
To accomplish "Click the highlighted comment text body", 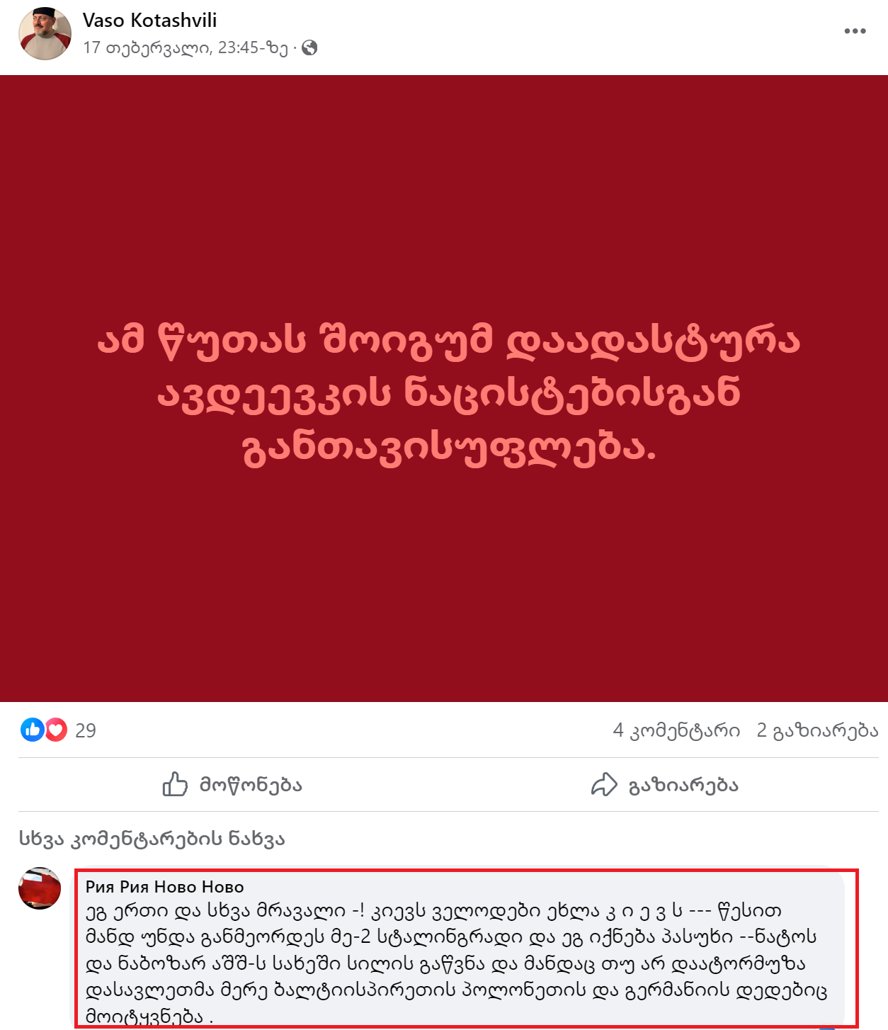I will click(456, 963).
